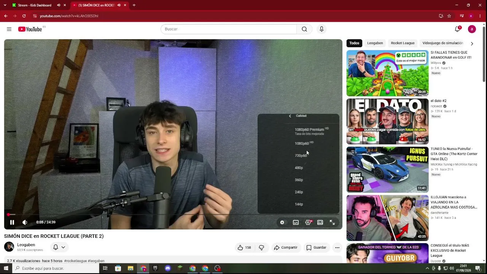Like the video (158 likes)
This screenshot has width=487, height=274.
coord(244,247)
